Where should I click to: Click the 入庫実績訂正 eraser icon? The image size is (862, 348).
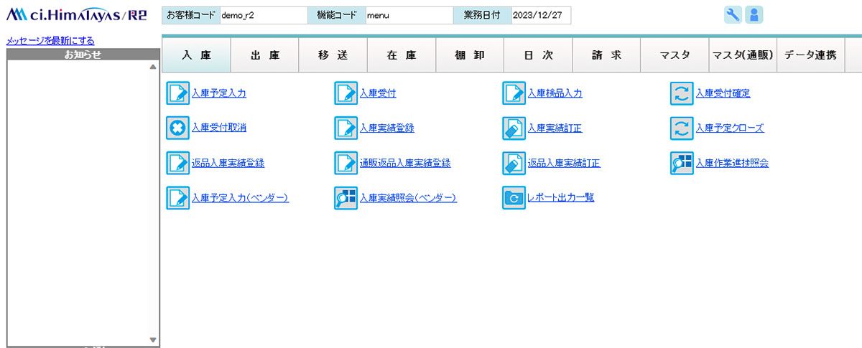(x=514, y=128)
